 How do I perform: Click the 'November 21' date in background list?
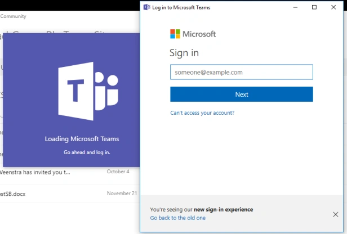(x=122, y=193)
